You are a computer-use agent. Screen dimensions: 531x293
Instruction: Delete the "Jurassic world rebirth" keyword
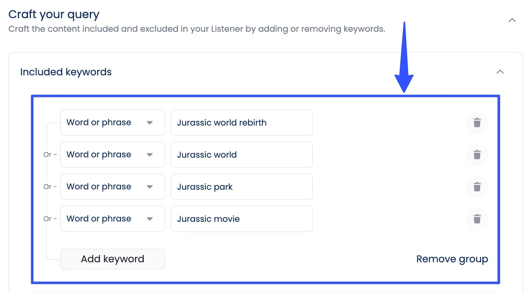click(x=477, y=122)
